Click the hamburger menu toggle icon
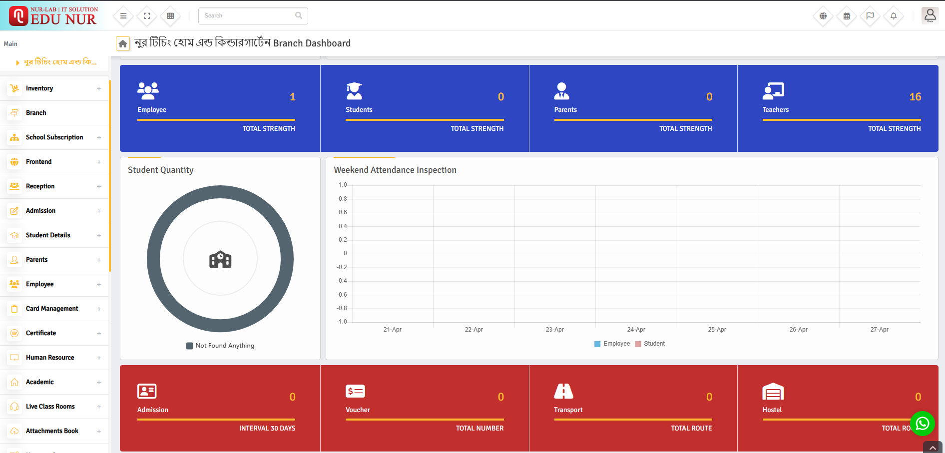The image size is (945, 453). coord(123,16)
